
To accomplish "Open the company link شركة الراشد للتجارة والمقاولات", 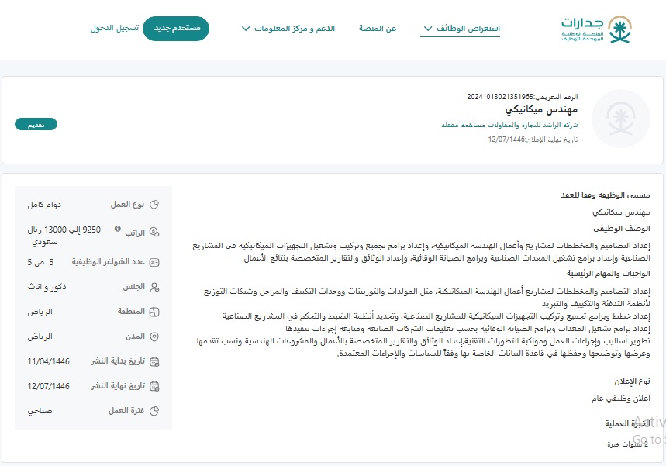I will click(509, 125).
